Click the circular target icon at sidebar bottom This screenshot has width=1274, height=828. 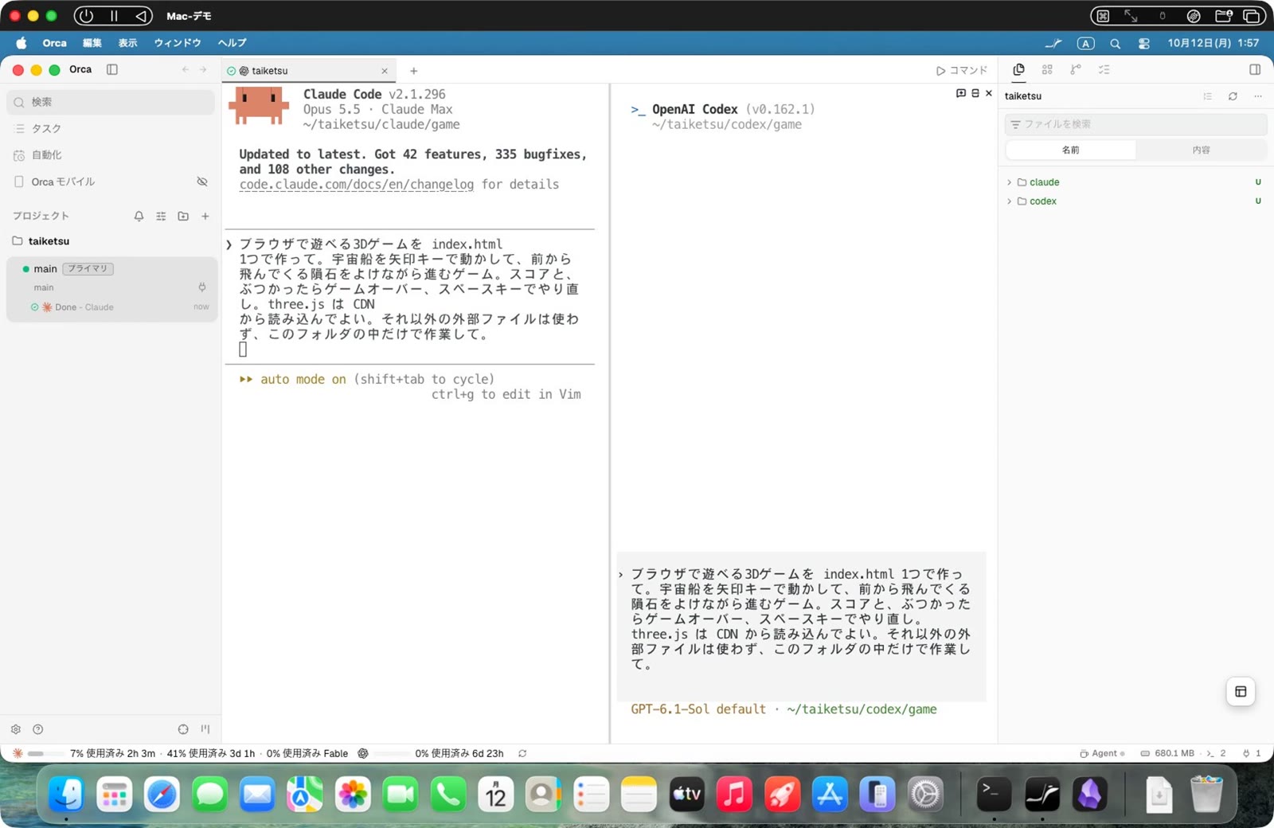coord(183,729)
